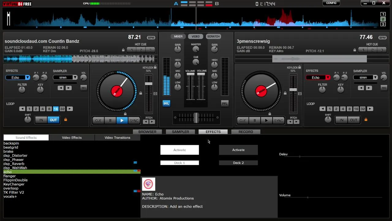Open the CONFIG settings
This screenshot has width=392, height=221.
[331, 3]
